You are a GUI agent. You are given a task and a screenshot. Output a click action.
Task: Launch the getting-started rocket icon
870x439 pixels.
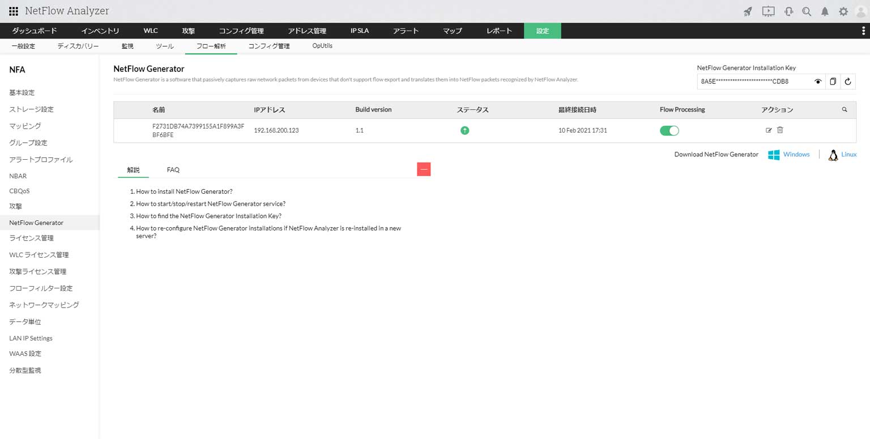[747, 11]
